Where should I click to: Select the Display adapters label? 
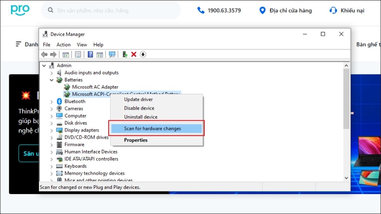(x=82, y=130)
